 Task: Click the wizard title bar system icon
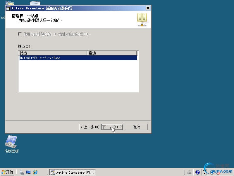[x=8, y=9]
